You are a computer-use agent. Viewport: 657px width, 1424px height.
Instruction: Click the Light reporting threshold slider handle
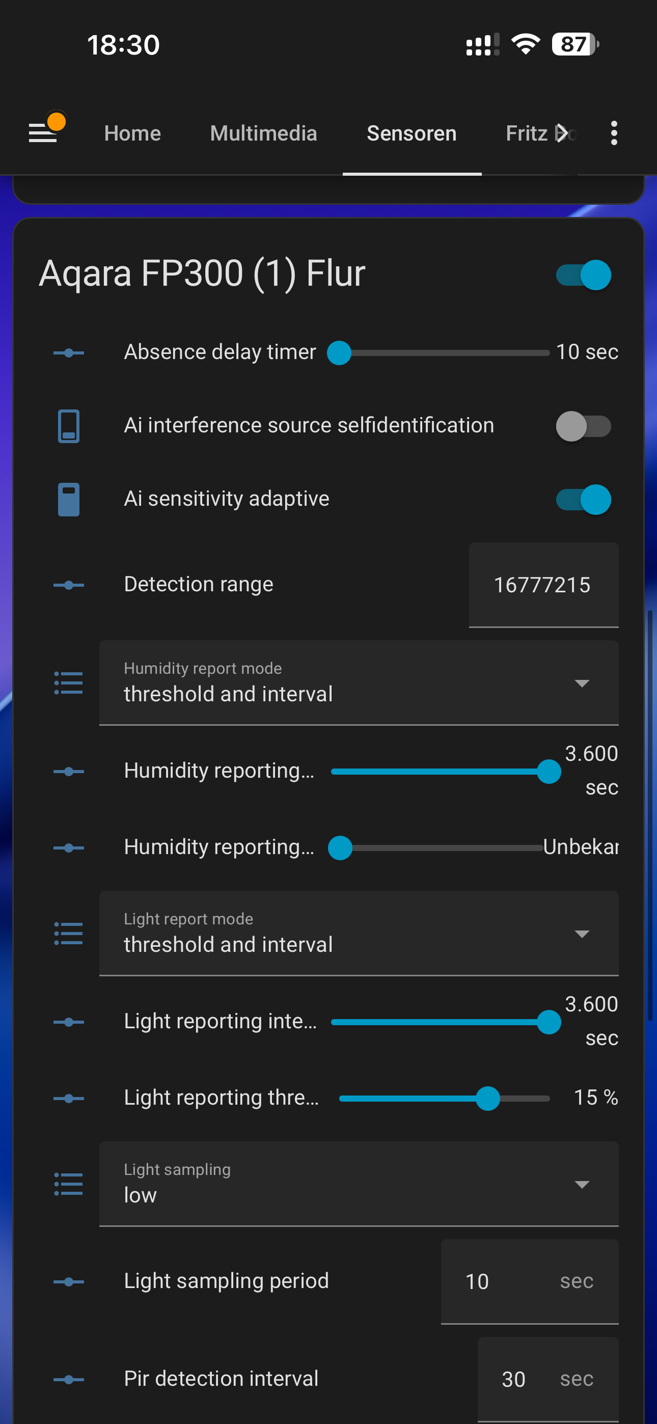(x=488, y=1099)
